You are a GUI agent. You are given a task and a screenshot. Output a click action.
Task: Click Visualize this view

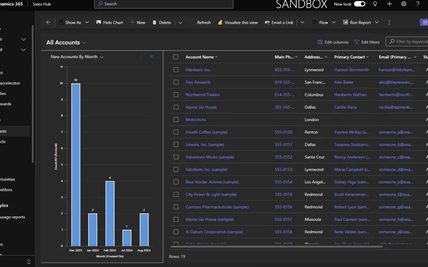[238, 22]
